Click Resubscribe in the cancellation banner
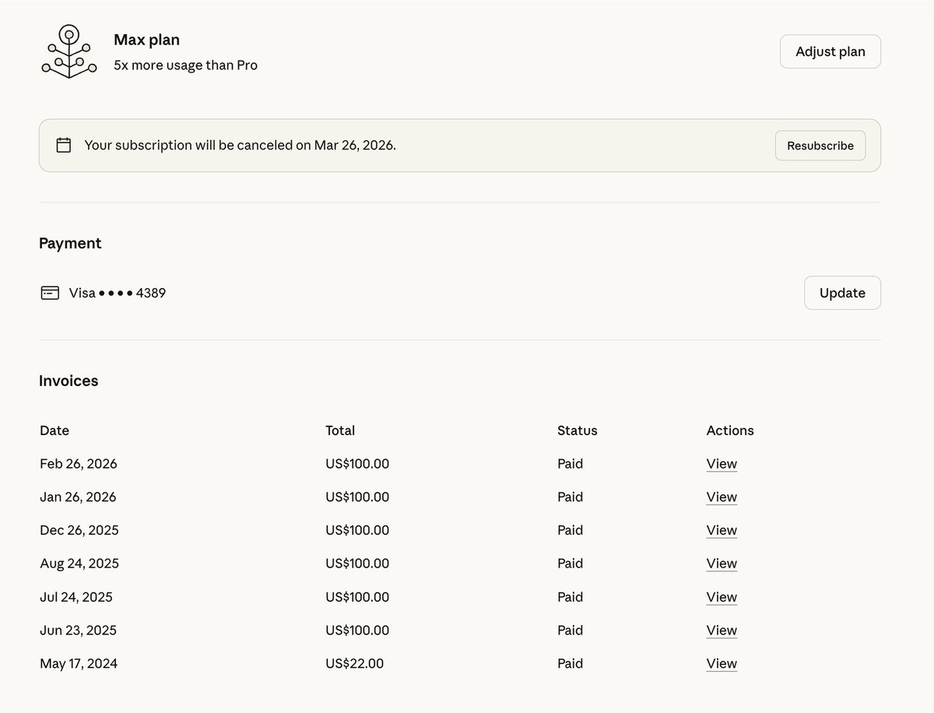 (x=820, y=146)
